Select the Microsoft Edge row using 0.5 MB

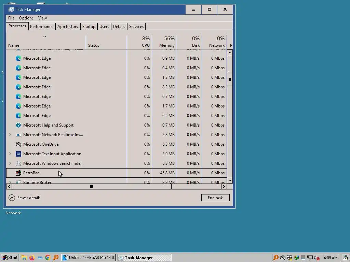116,116
